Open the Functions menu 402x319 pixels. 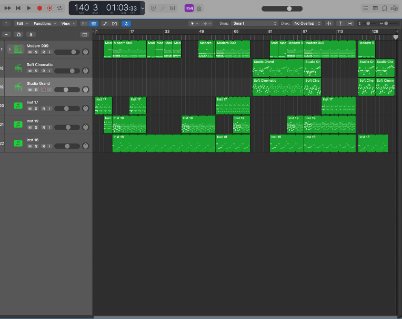pos(45,24)
